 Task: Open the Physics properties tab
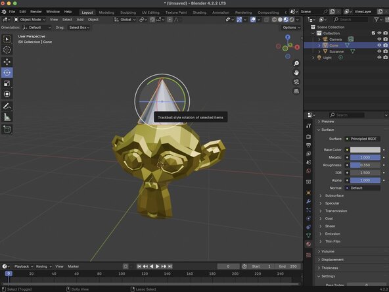point(308,218)
